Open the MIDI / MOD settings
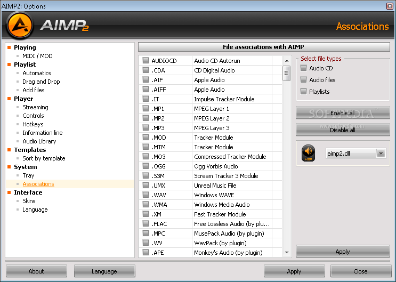 37,56
